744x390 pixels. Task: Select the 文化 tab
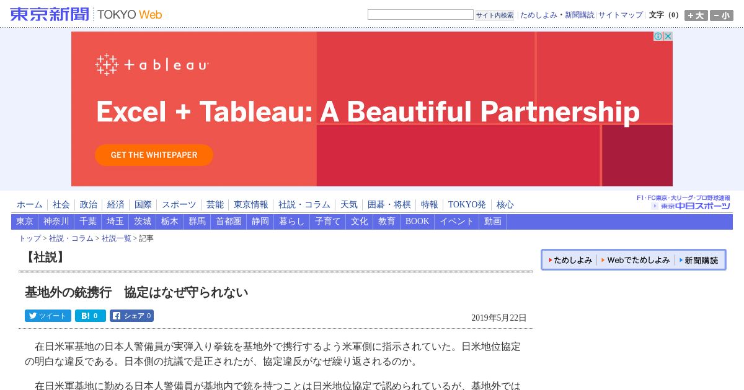click(x=360, y=222)
